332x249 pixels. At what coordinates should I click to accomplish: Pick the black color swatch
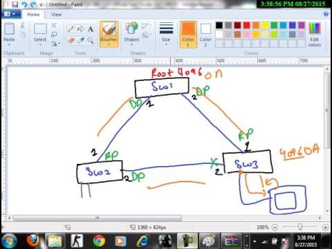click(219, 25)
